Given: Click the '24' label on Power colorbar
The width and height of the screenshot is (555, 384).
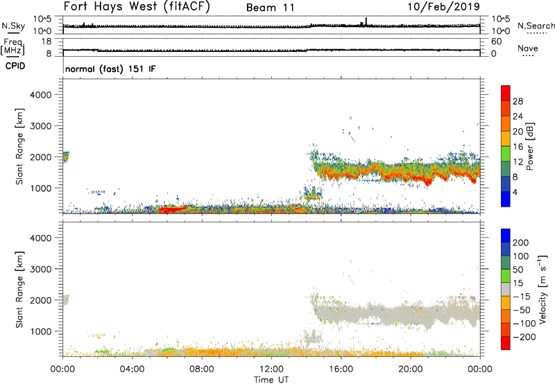Looking at the screenshot, I should pyautogui.click(x=518, y=116).
